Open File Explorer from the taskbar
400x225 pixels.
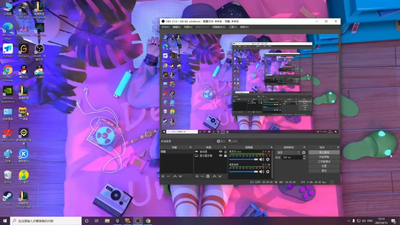tap(107, 221)
